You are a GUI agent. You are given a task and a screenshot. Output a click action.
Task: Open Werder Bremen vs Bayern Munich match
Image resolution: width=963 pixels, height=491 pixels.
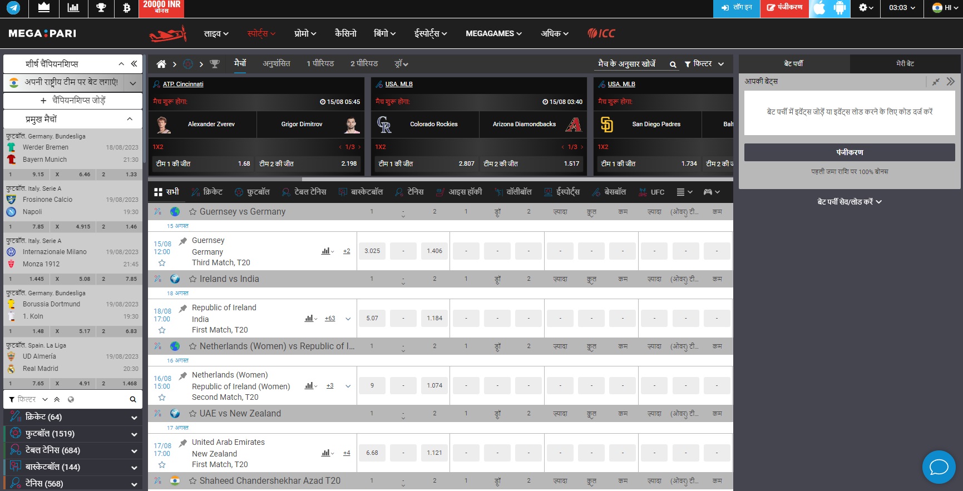(x=73, y=153)
